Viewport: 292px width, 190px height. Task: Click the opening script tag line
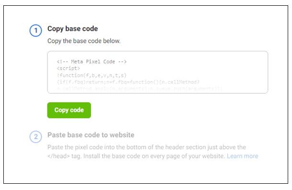[68, 68]
